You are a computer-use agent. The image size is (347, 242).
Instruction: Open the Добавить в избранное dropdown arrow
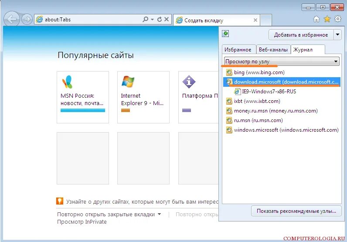(x=337, y=35)
